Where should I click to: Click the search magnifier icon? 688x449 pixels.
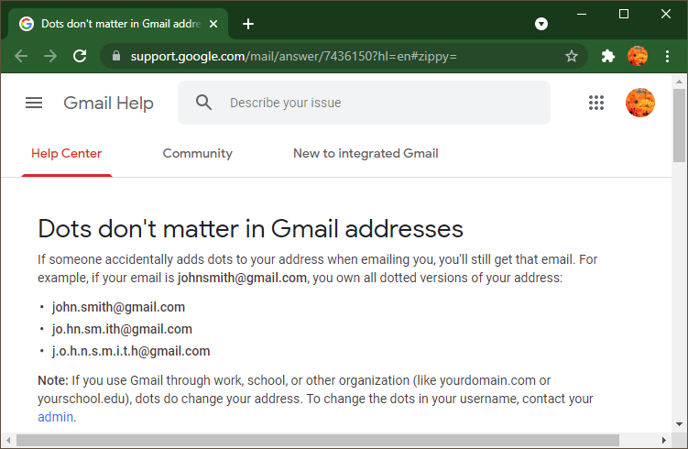(x=203, y=103)
